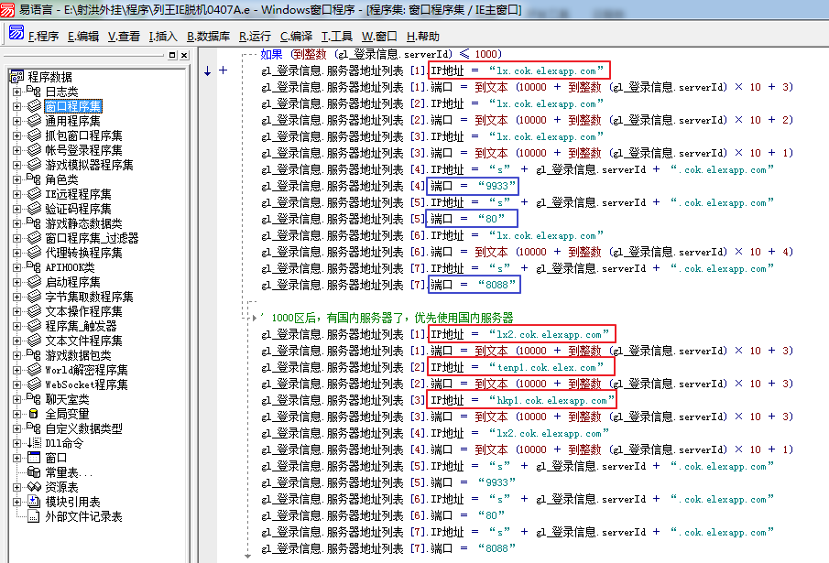Close the program data side panel

pos(184,56)
